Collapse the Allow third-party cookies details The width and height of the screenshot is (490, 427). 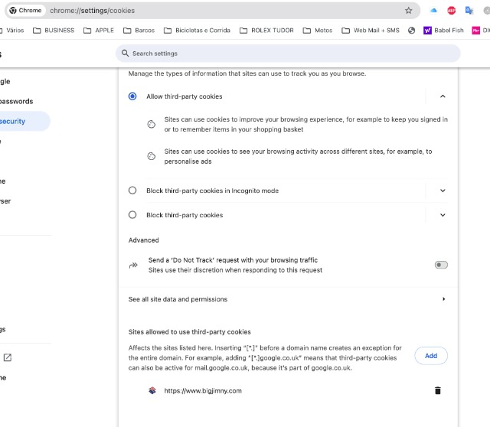tap(443, 96)
